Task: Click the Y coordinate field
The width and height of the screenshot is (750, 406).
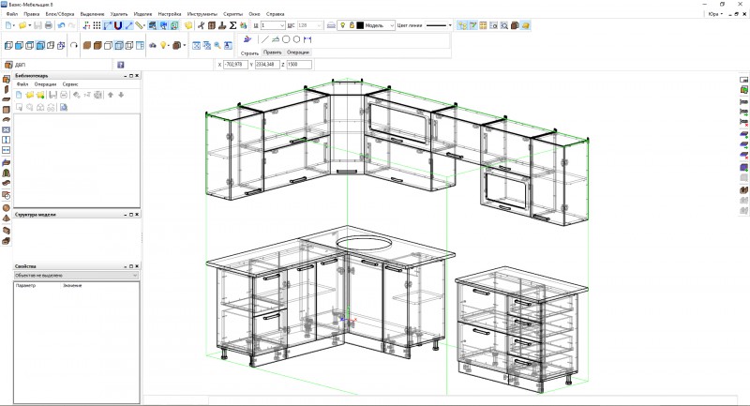Action: 267,64
